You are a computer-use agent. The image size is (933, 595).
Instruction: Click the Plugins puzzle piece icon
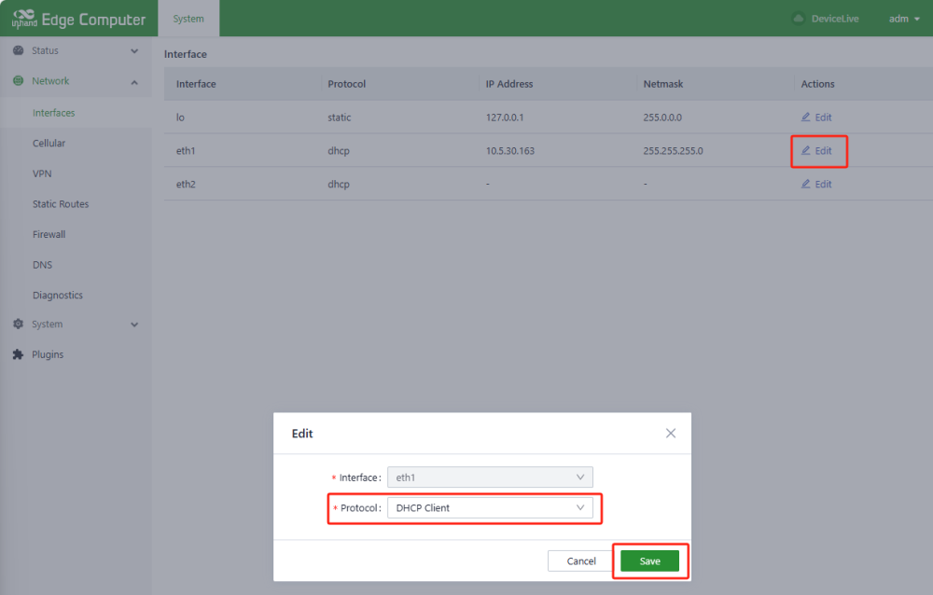pyautogui.click(x=18, y=354)
